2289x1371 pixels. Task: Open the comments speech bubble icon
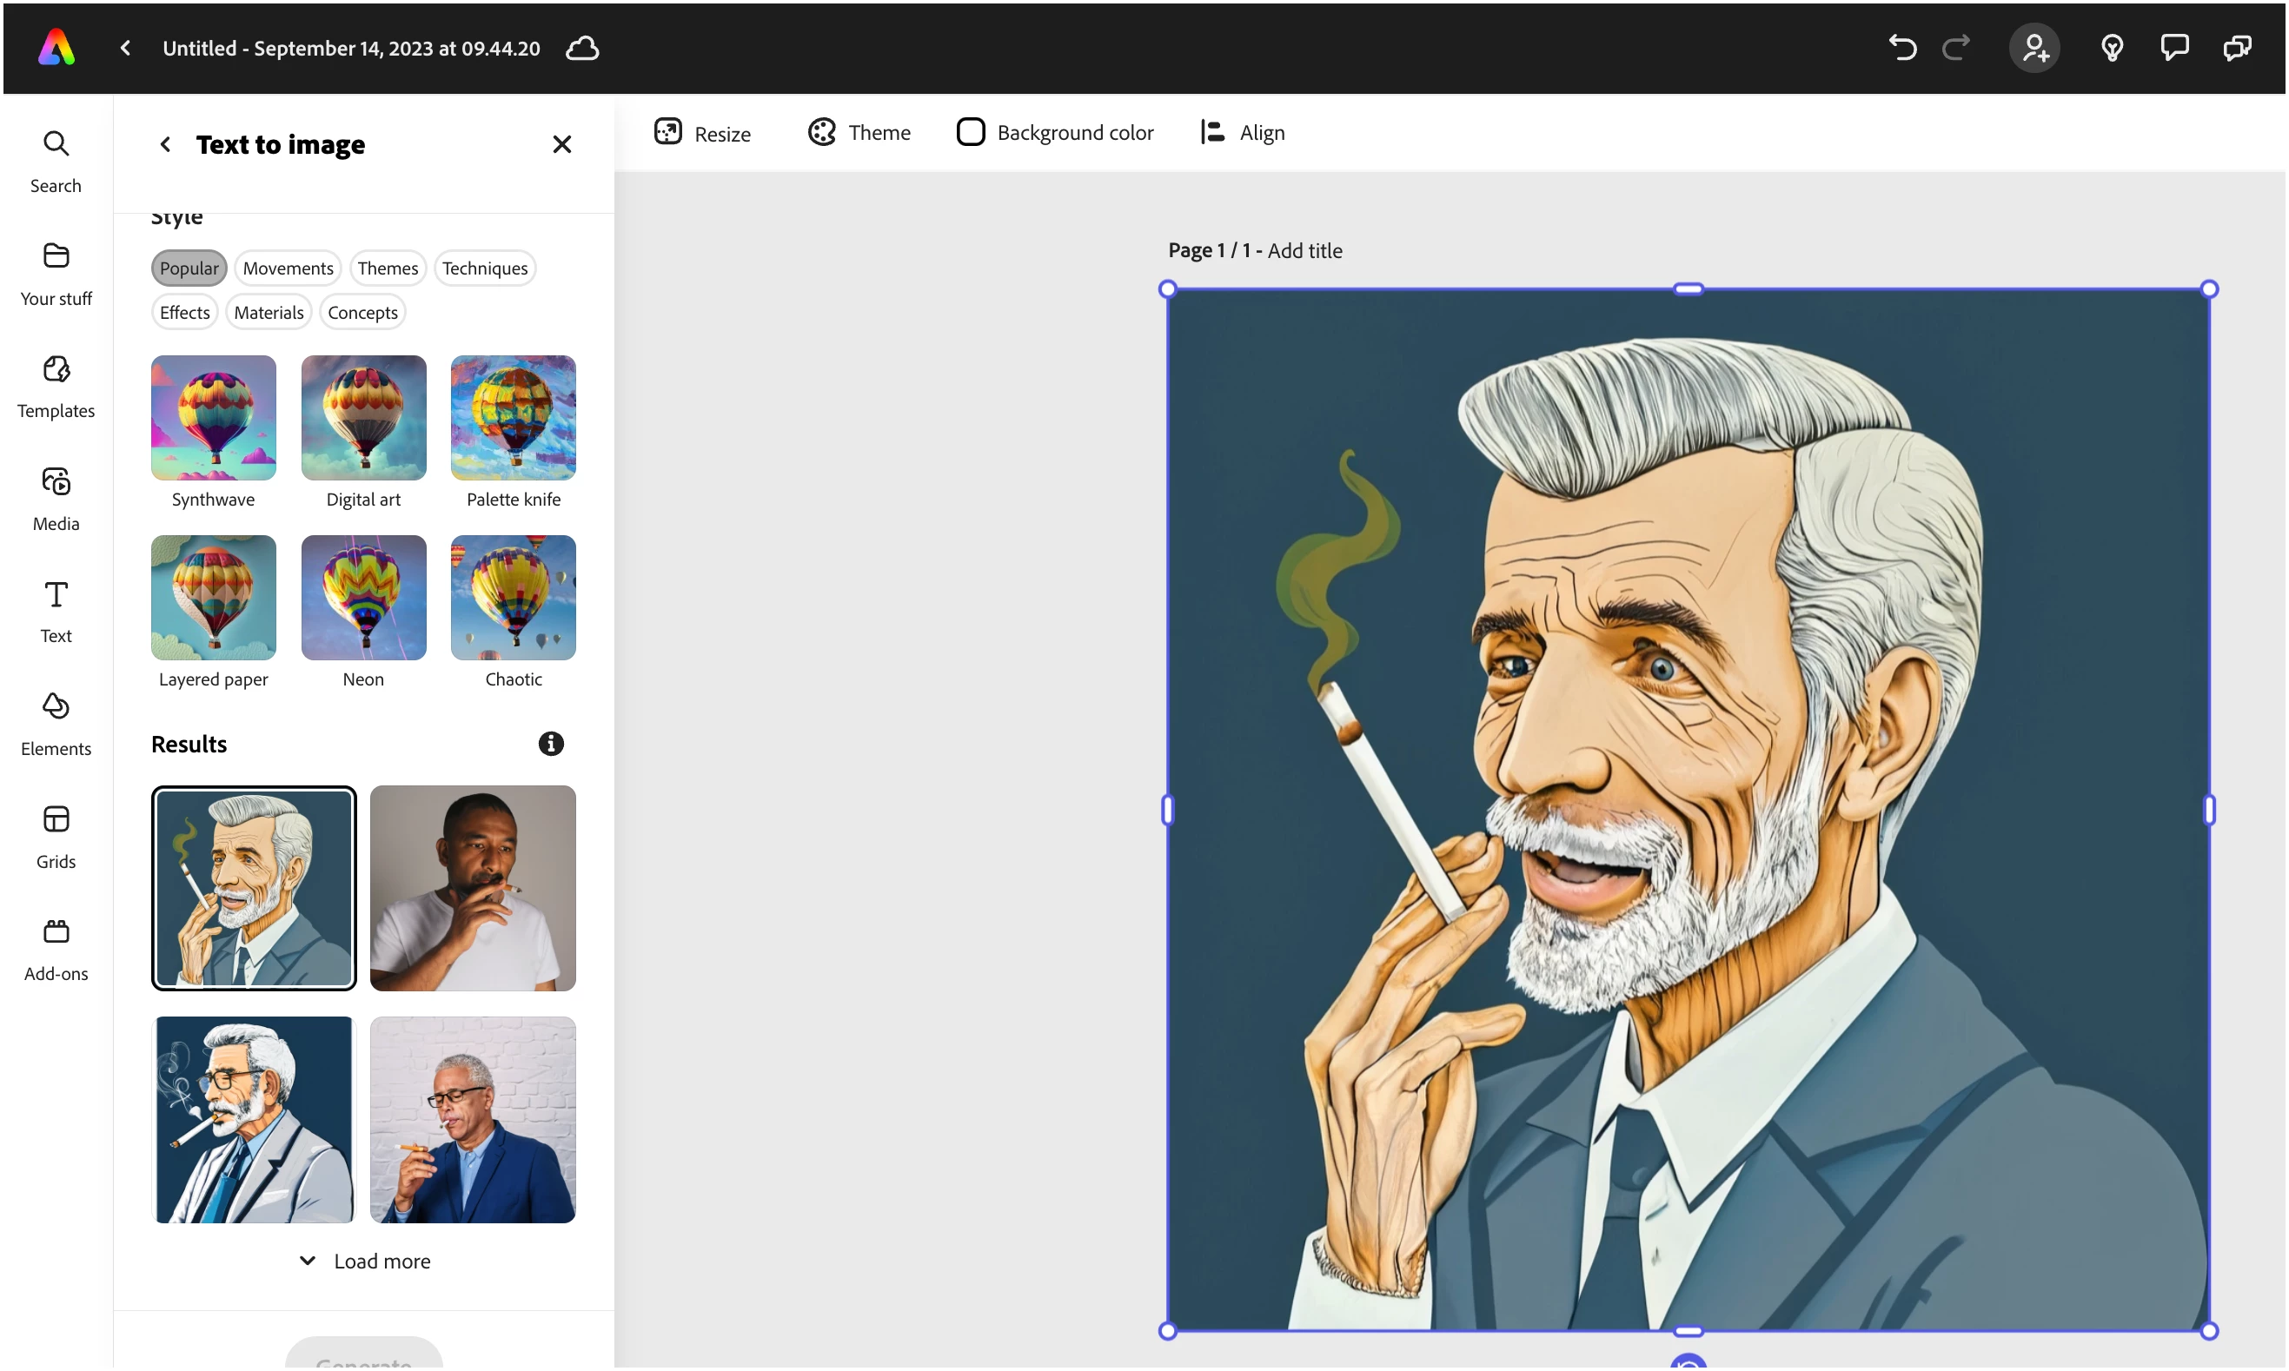coord(2173,47)
